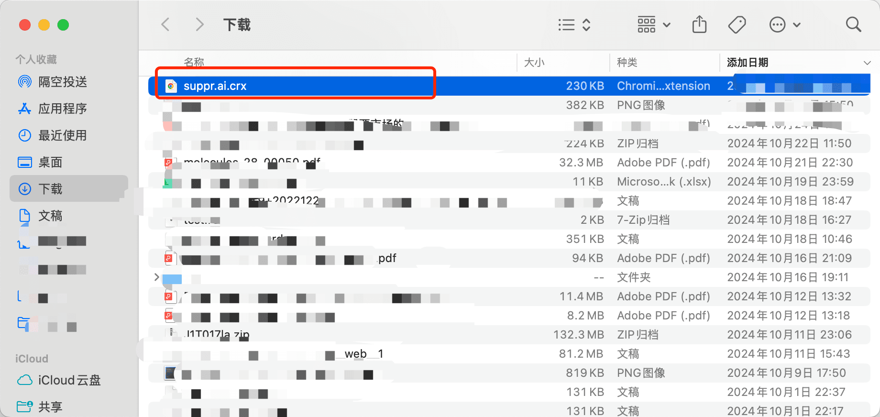
Task: Sort files by 名称 column header
Action: pyautogui.click(x=194, y=62)
